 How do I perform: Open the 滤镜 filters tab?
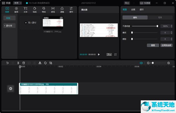coord(62,10)
